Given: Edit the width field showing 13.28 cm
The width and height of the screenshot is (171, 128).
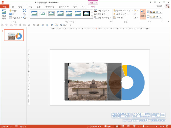Looking at the screenshot, I should coord(154,16).
